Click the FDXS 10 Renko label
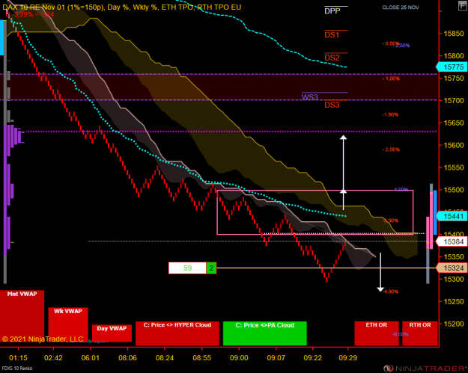 pyautogui.click(x=17, y=369)
